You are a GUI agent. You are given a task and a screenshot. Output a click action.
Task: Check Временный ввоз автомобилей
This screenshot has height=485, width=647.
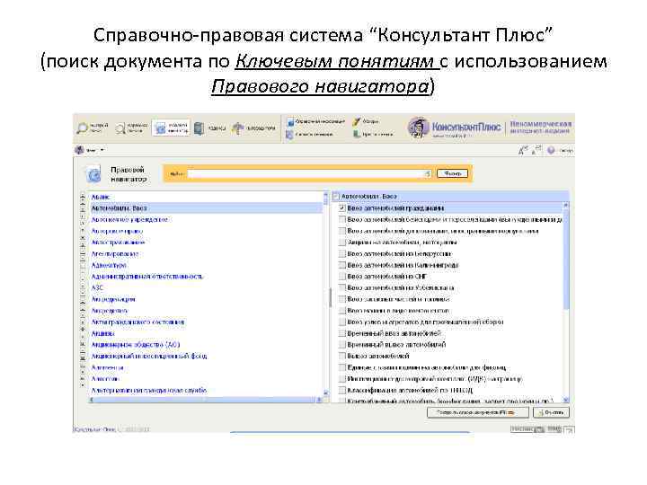point(342,333)
